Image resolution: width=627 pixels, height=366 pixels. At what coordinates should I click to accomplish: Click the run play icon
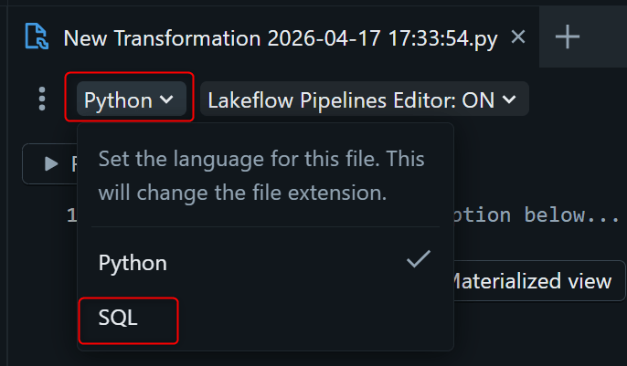[x=51, y=164]
